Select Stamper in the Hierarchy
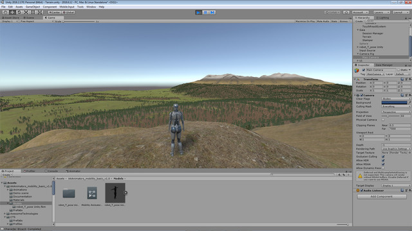 (368, 40)
